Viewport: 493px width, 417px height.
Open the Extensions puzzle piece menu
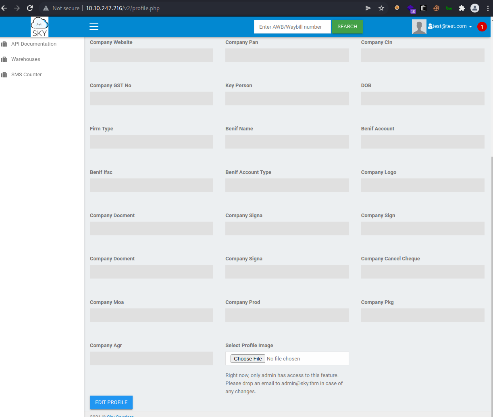tap(462, 8)
